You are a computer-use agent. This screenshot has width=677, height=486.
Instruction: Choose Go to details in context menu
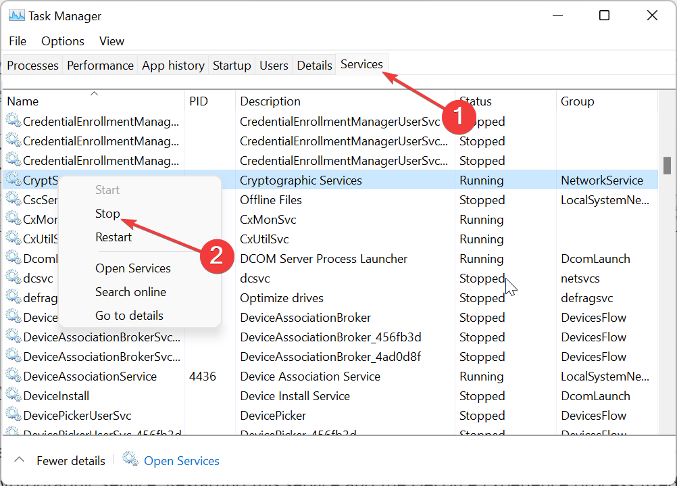[129, 316]
